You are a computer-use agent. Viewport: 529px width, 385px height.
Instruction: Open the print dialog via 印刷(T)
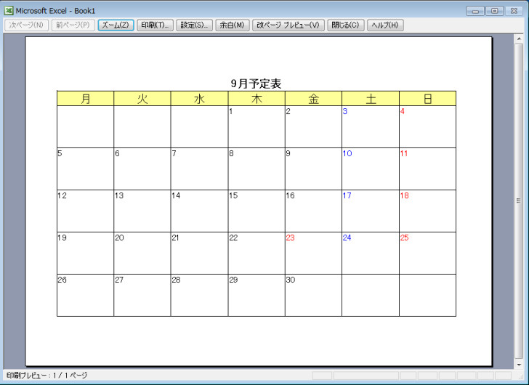pyautogui.click(x=155, y=25)
